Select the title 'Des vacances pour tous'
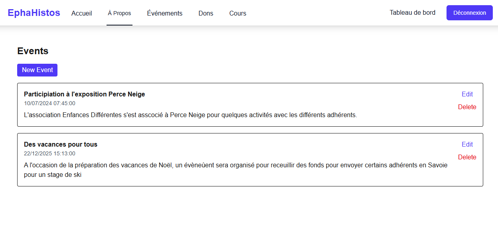 pos(61,144)
